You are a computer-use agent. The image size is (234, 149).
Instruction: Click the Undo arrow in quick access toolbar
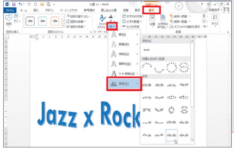[x=20, y=4]
